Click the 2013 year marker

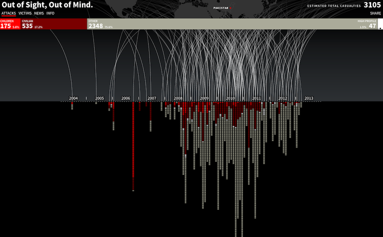coord(309,99)
